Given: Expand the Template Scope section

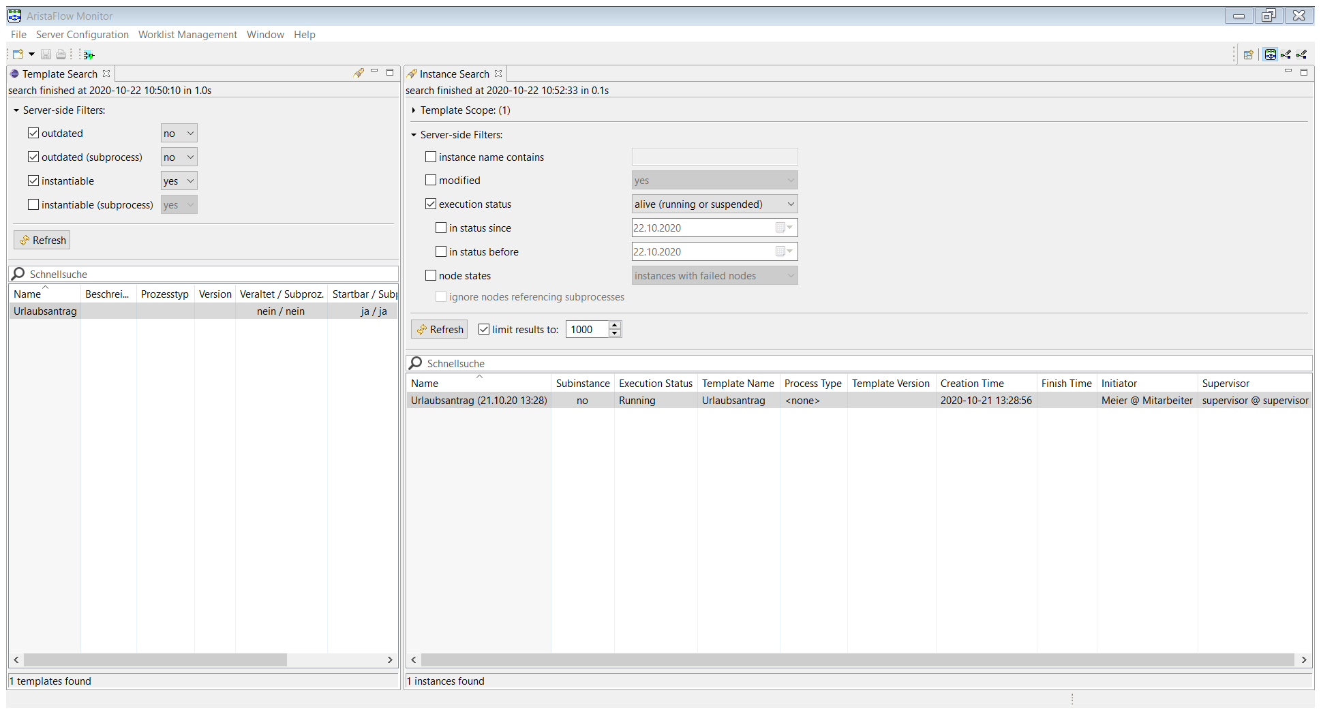Looking at the screenshot, I should coord(414,110).
